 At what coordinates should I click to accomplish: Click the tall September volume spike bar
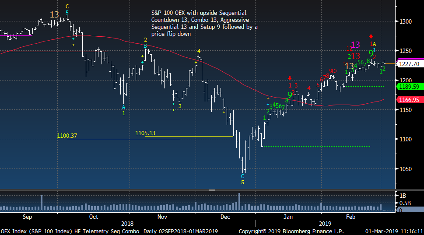point(42,203)
